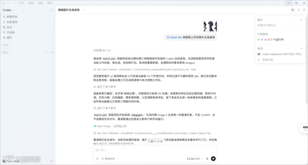Screen dimensions: 308x165
Task: Add output with plus icon beside 输出
Action: (301, 20)
